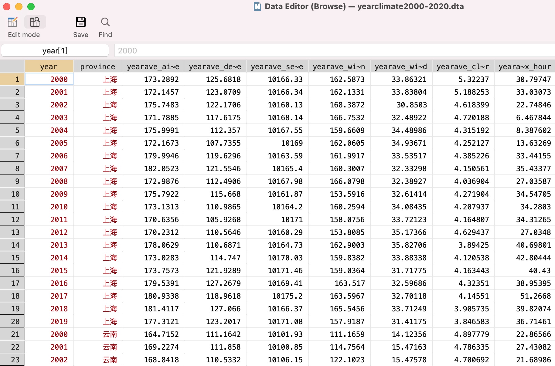Click cell with value 164.7152
The width and height of the screenshot is (555, 366).
coord(153,334)
